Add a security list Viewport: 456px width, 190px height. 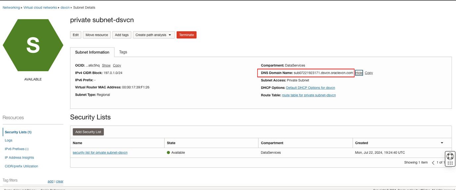tap(88, 132)
